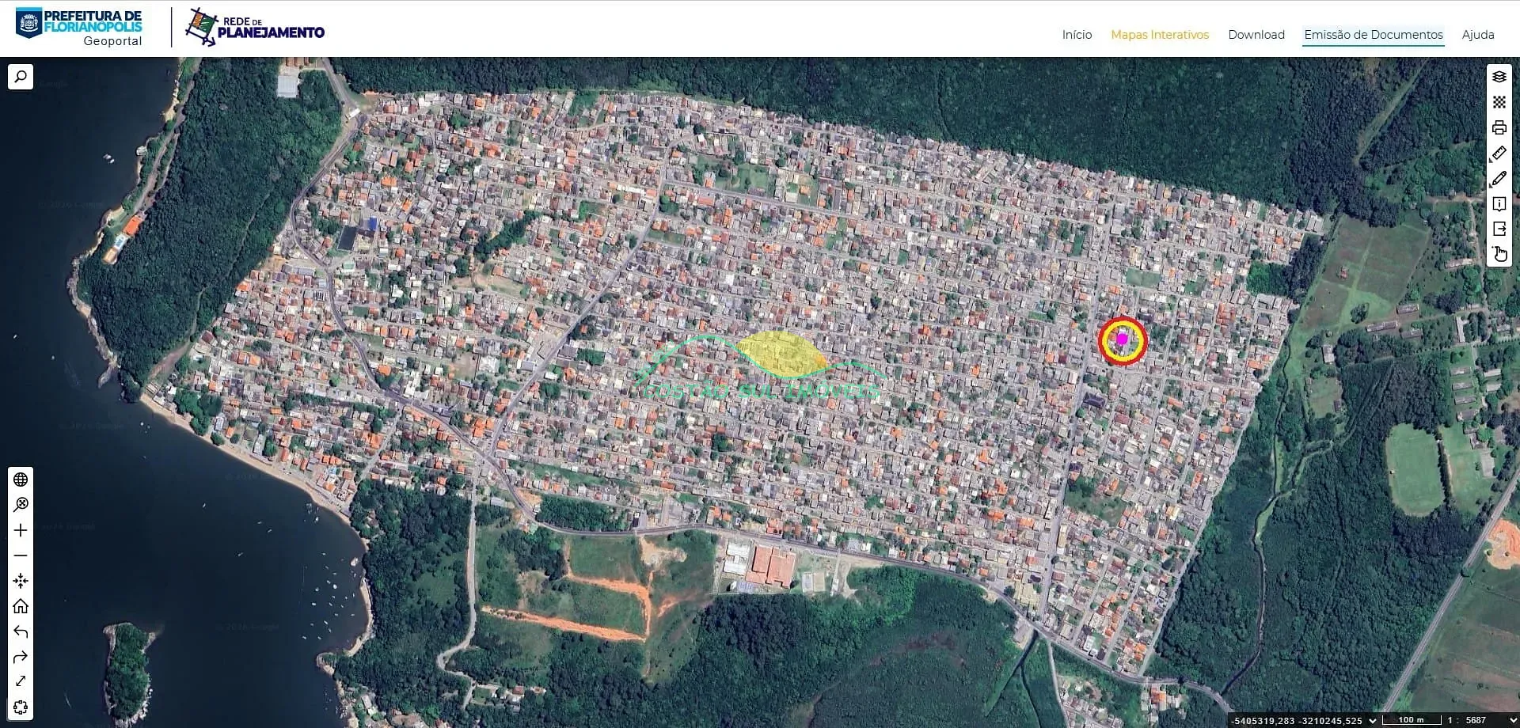This screenshot has width=1520, height=728.
Task: Open the layers panel
Action: pyautogui.click(x=1499, y=77)
